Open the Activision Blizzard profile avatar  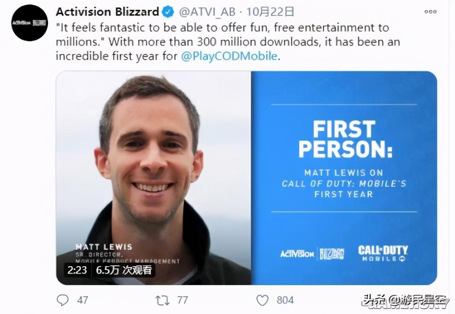pyautogui.click(x=30, y=23)
